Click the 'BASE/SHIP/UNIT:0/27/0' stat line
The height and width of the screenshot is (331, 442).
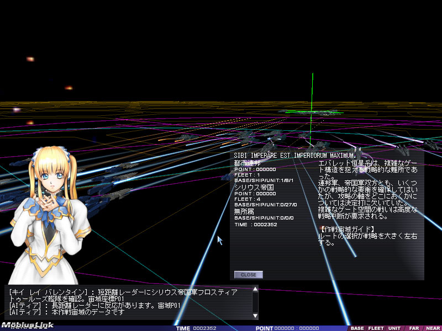coord(266,205)
